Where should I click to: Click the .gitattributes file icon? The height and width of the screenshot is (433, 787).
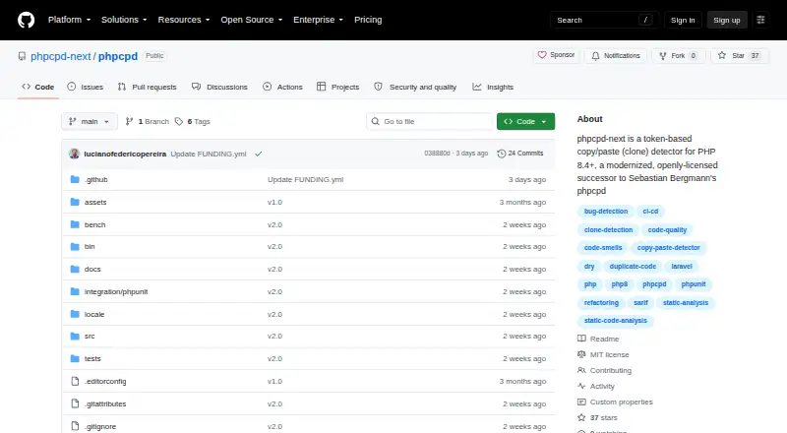(75, 403)
